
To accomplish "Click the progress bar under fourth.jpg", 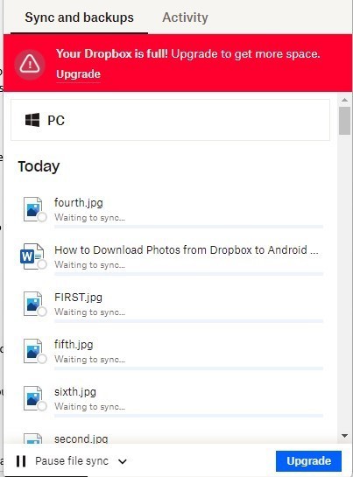I will coord(188,227).
